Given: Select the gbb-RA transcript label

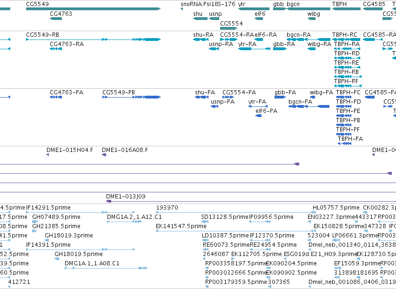Looking at the screenshot, I should pos(284,44).
